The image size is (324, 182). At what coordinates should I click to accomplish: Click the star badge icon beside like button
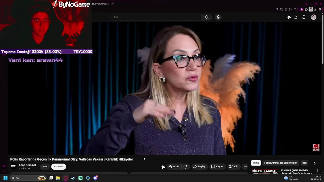click(x=163, y=167)
